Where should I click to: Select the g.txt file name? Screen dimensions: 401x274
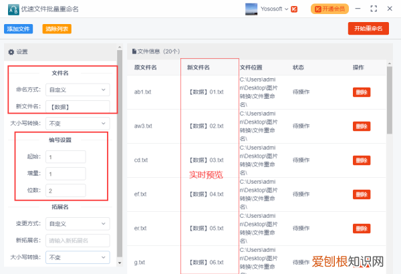coord(140,262)
